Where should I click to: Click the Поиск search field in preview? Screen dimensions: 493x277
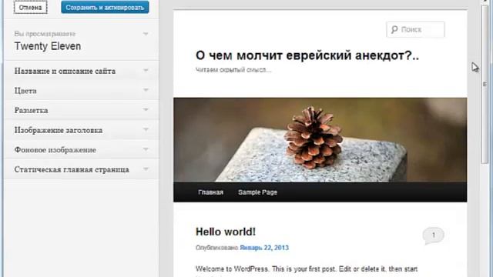(415, 29)
